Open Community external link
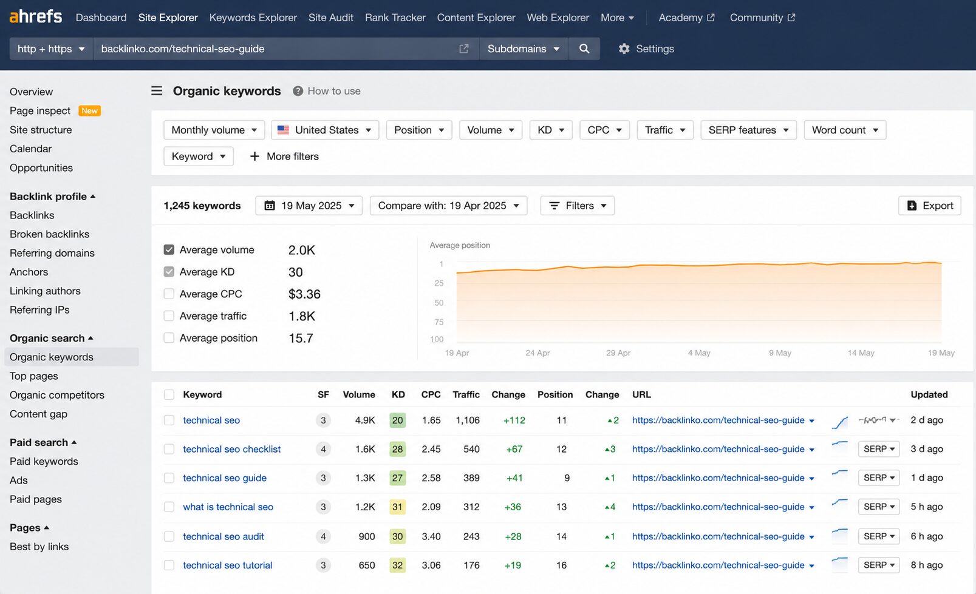976x594 pixels. [x=762, y=18]
